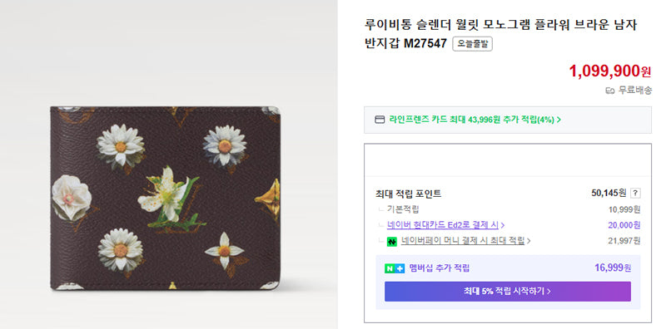Open the 네이버페이 머니 결제 시 최대 적립 link
The width and height of the screenshot is (666, 329).
(x=463, y=241)
